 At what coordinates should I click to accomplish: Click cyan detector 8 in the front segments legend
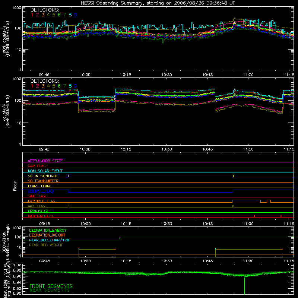(x=70, y=15)
